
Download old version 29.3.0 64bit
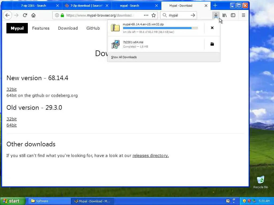pos(12,125)
